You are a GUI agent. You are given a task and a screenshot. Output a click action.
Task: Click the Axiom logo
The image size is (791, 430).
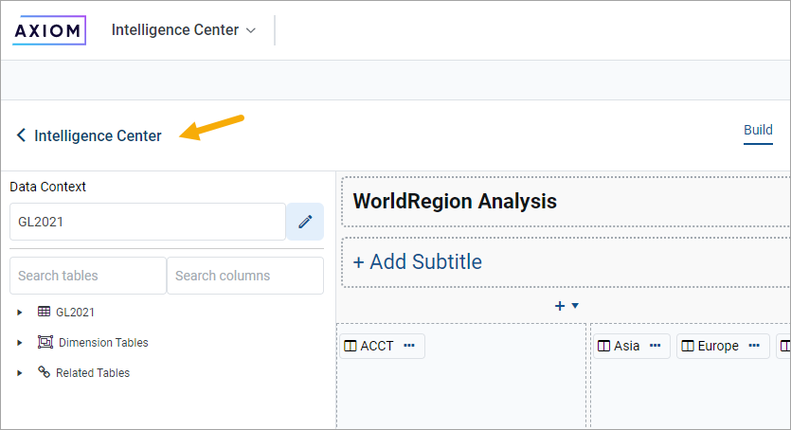[x=49, y=30]
